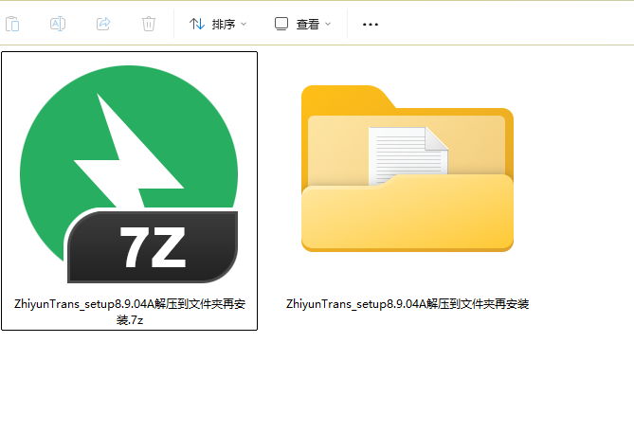Open the three-dot more options menu
This screenshot has height=433, width=634.
(371, 25)
